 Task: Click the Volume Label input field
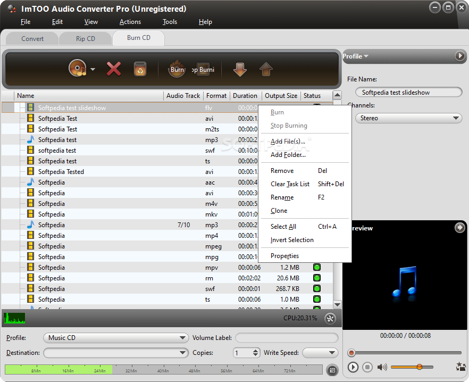(x=287, y=338)
